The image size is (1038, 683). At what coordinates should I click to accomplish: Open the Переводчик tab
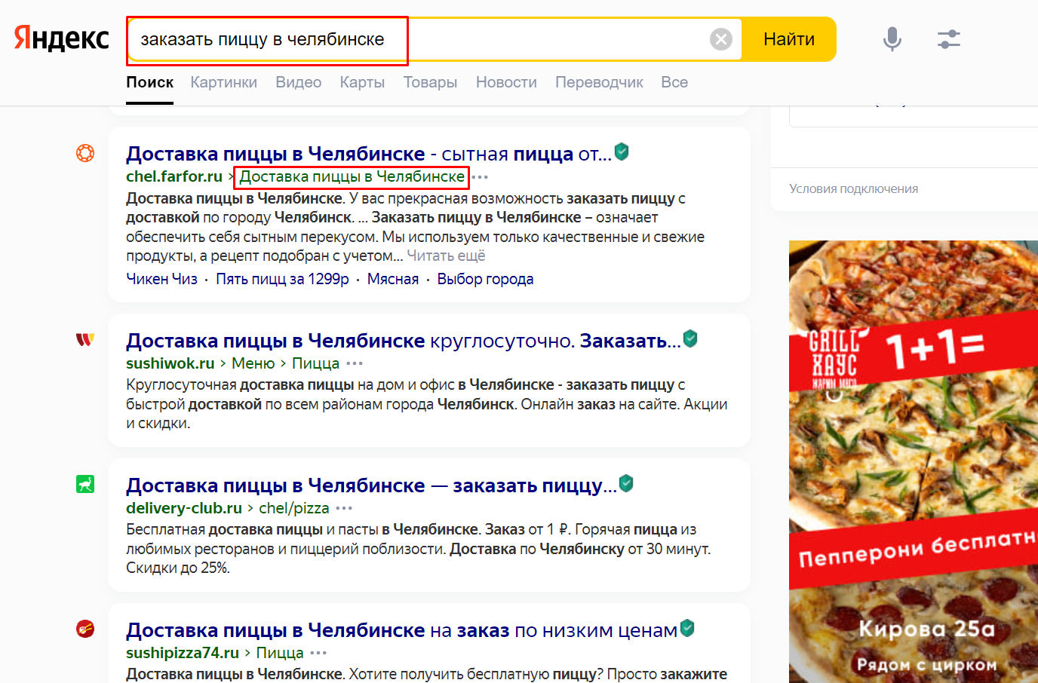coord(599,82)
